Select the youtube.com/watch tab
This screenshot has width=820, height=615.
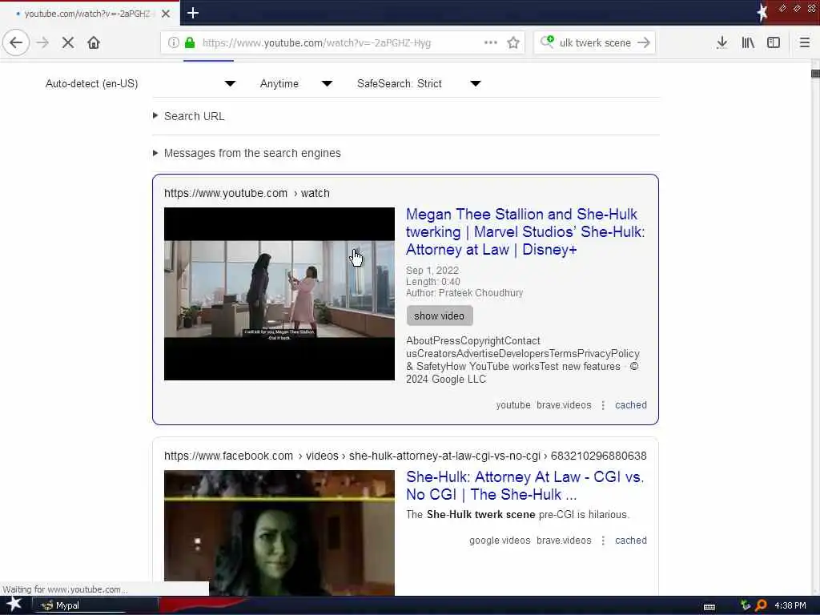click(x=90, y=14)
